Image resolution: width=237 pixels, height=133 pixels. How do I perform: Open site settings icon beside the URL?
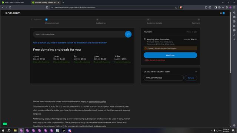pyautogui.click(x=52, y=7)
